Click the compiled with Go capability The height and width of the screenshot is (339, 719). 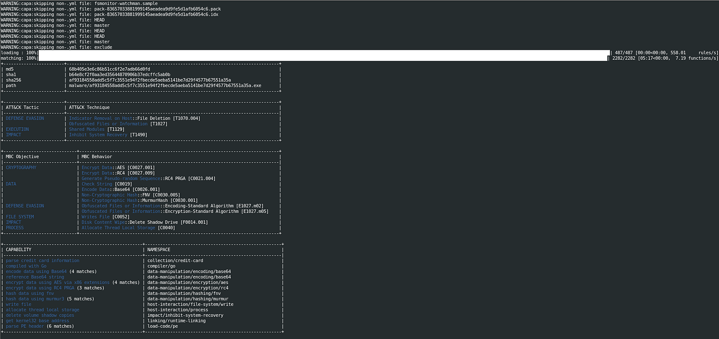[26, 266]
